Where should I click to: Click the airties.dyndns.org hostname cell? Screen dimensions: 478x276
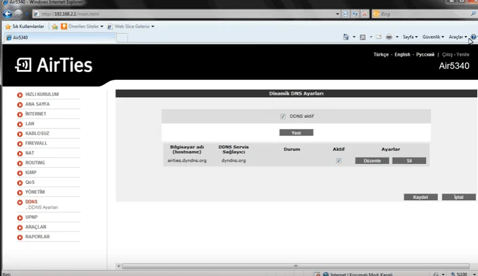(187, 161)
